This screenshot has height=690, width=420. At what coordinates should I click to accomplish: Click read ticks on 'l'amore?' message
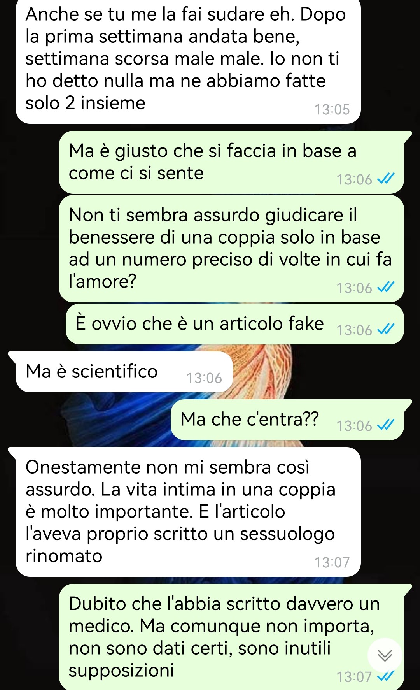pos(386,287)
